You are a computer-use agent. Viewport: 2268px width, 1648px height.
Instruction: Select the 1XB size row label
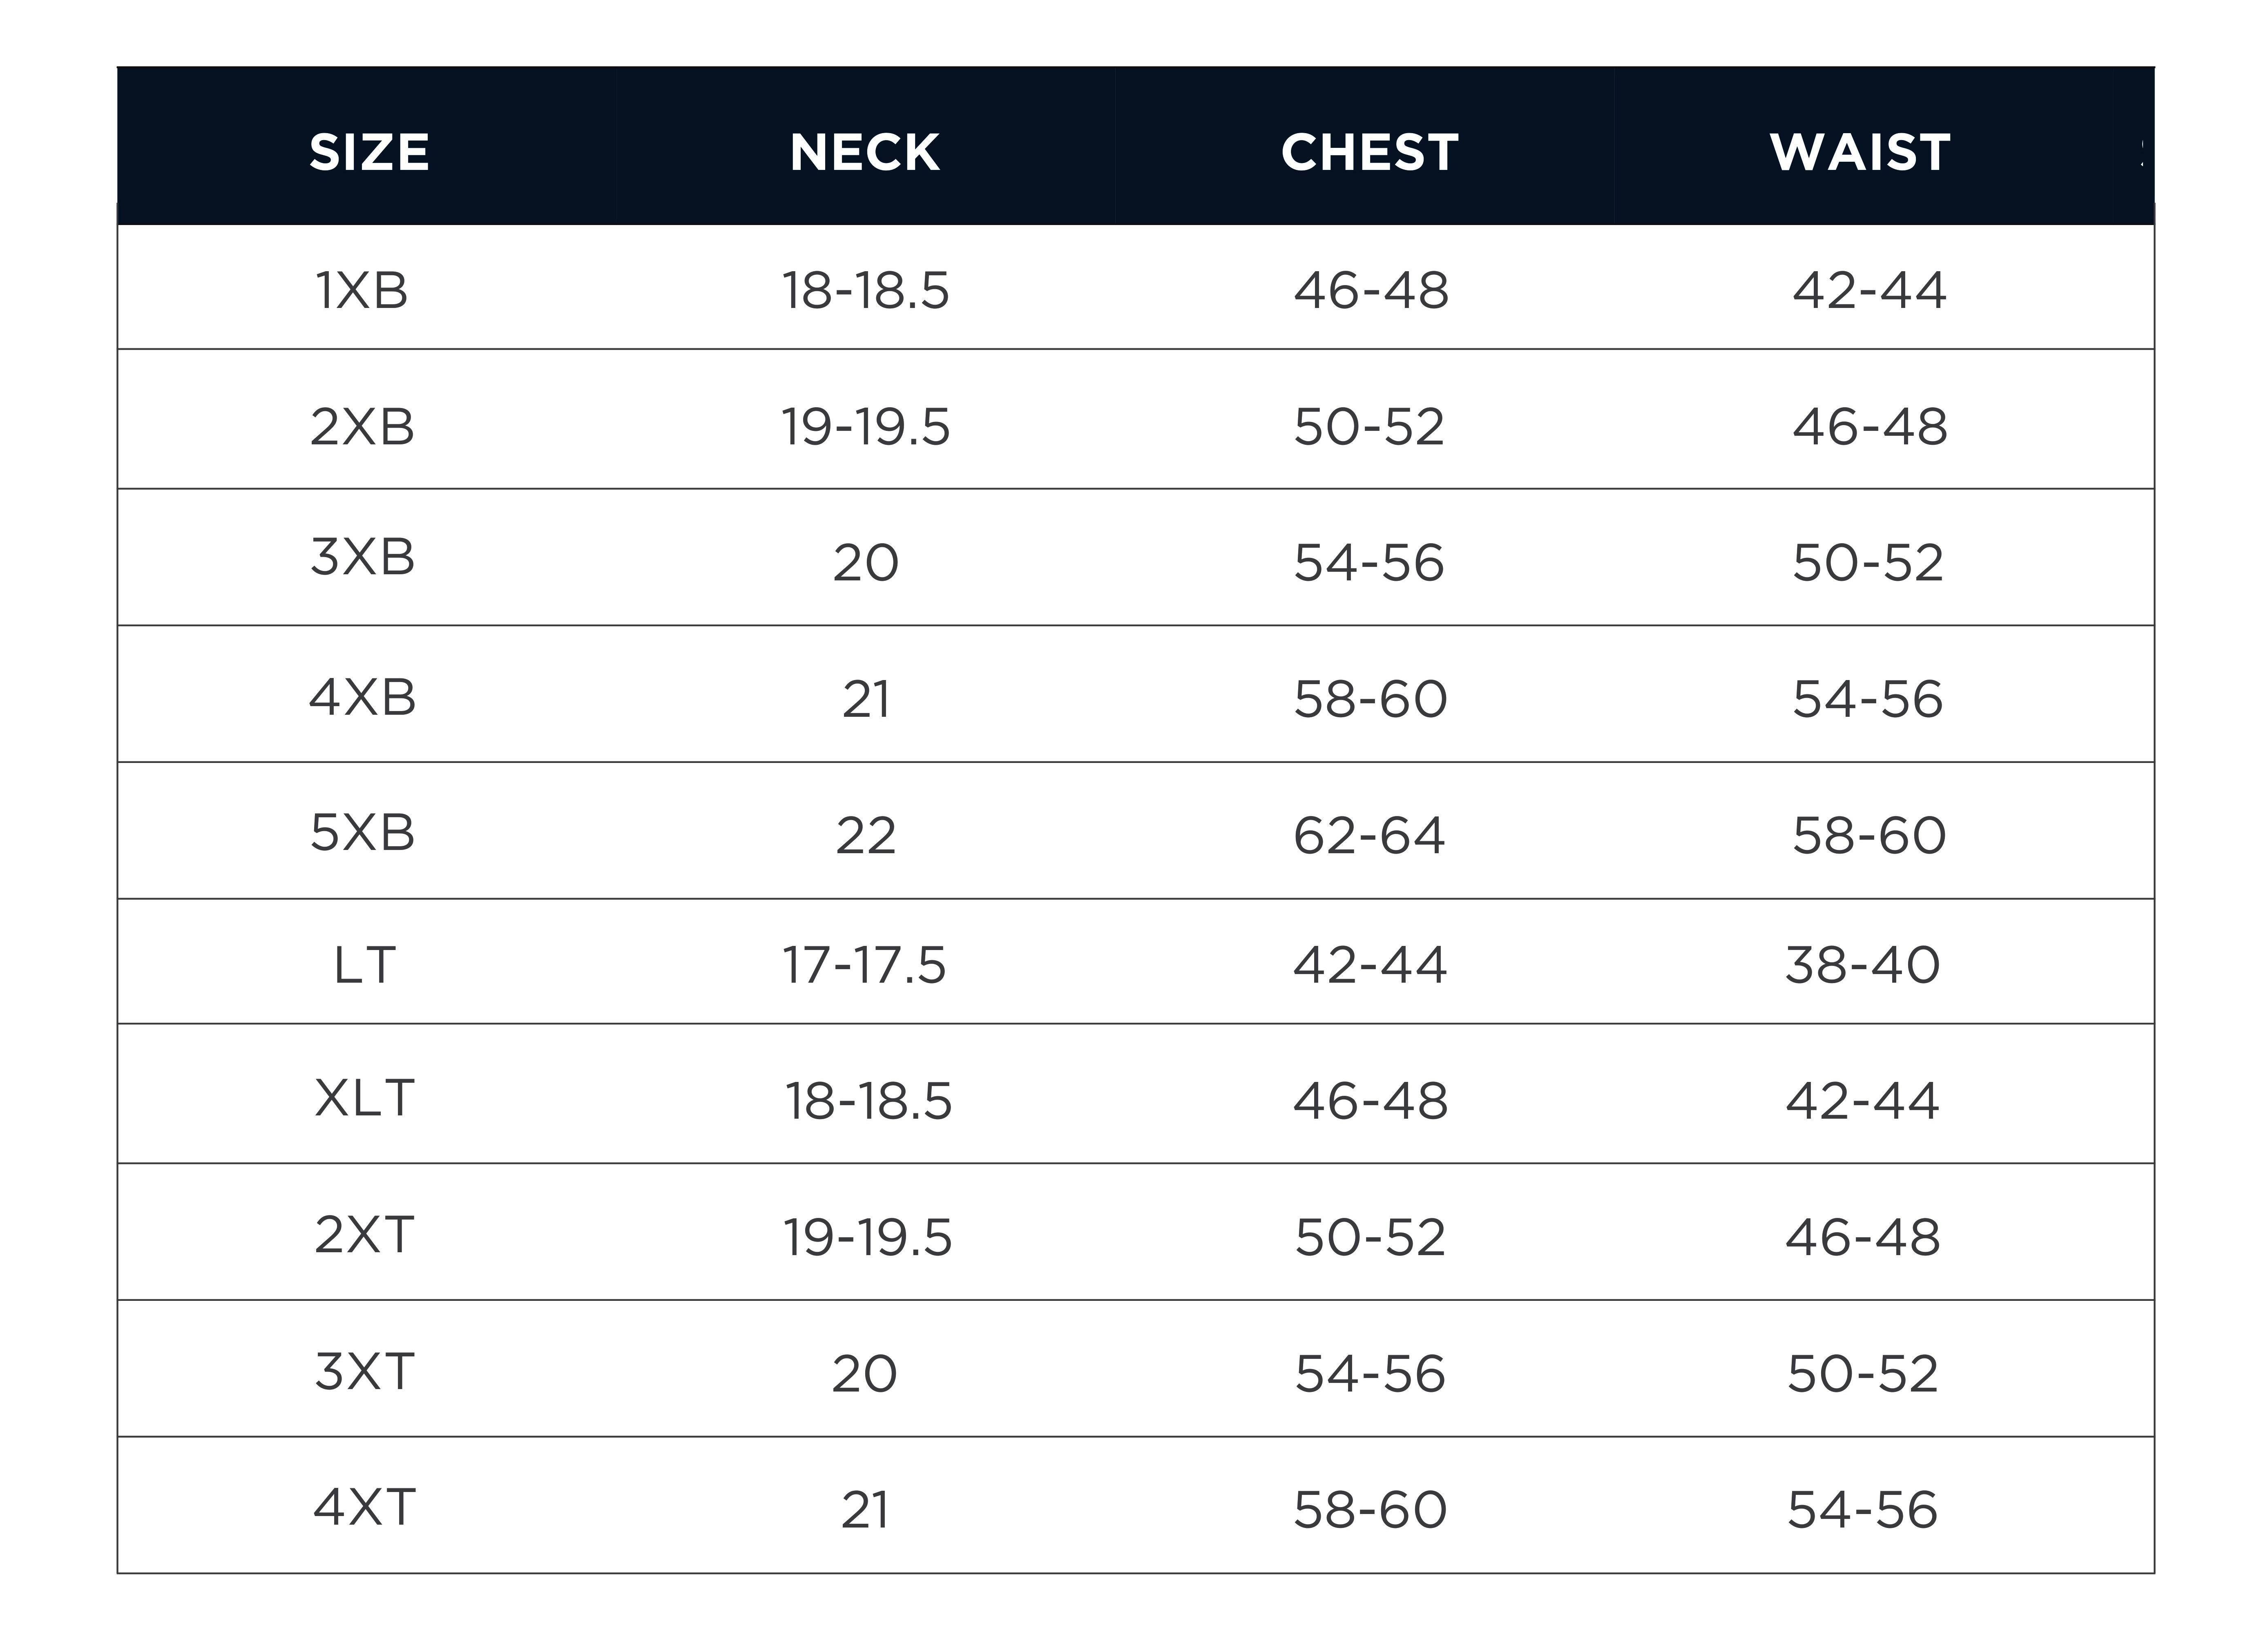point(362,291)
